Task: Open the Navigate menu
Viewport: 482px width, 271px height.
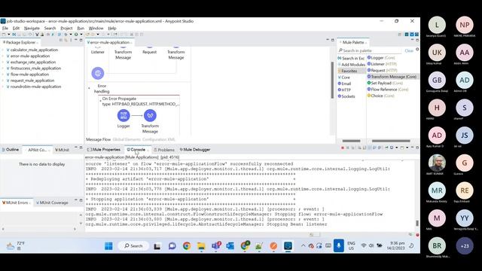Action: pyautogui.click(x=32, y=28)
